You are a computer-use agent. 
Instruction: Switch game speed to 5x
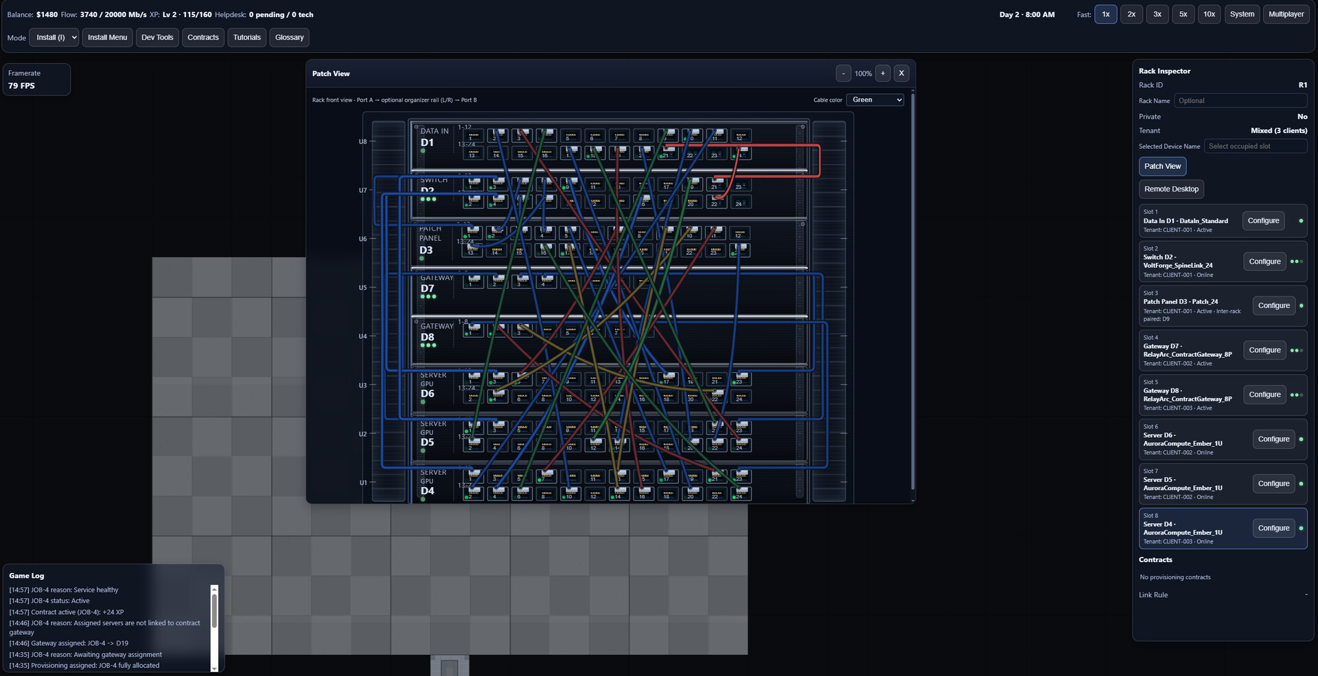[1183, 14]
